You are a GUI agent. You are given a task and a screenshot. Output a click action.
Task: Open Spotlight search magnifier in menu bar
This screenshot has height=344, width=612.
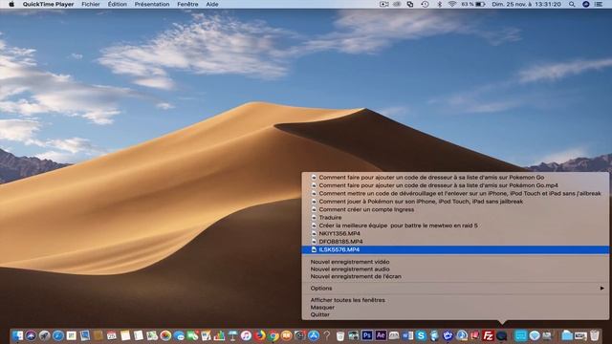coord(572,4)
